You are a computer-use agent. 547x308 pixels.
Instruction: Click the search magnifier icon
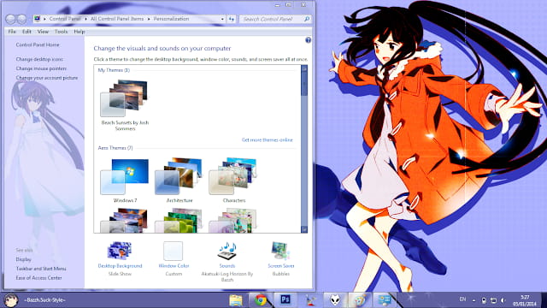[x=307, y=19]
